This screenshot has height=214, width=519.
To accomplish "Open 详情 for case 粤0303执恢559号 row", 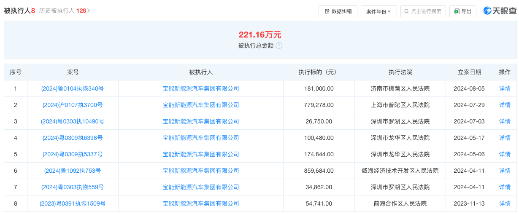I will pos(505,187).
